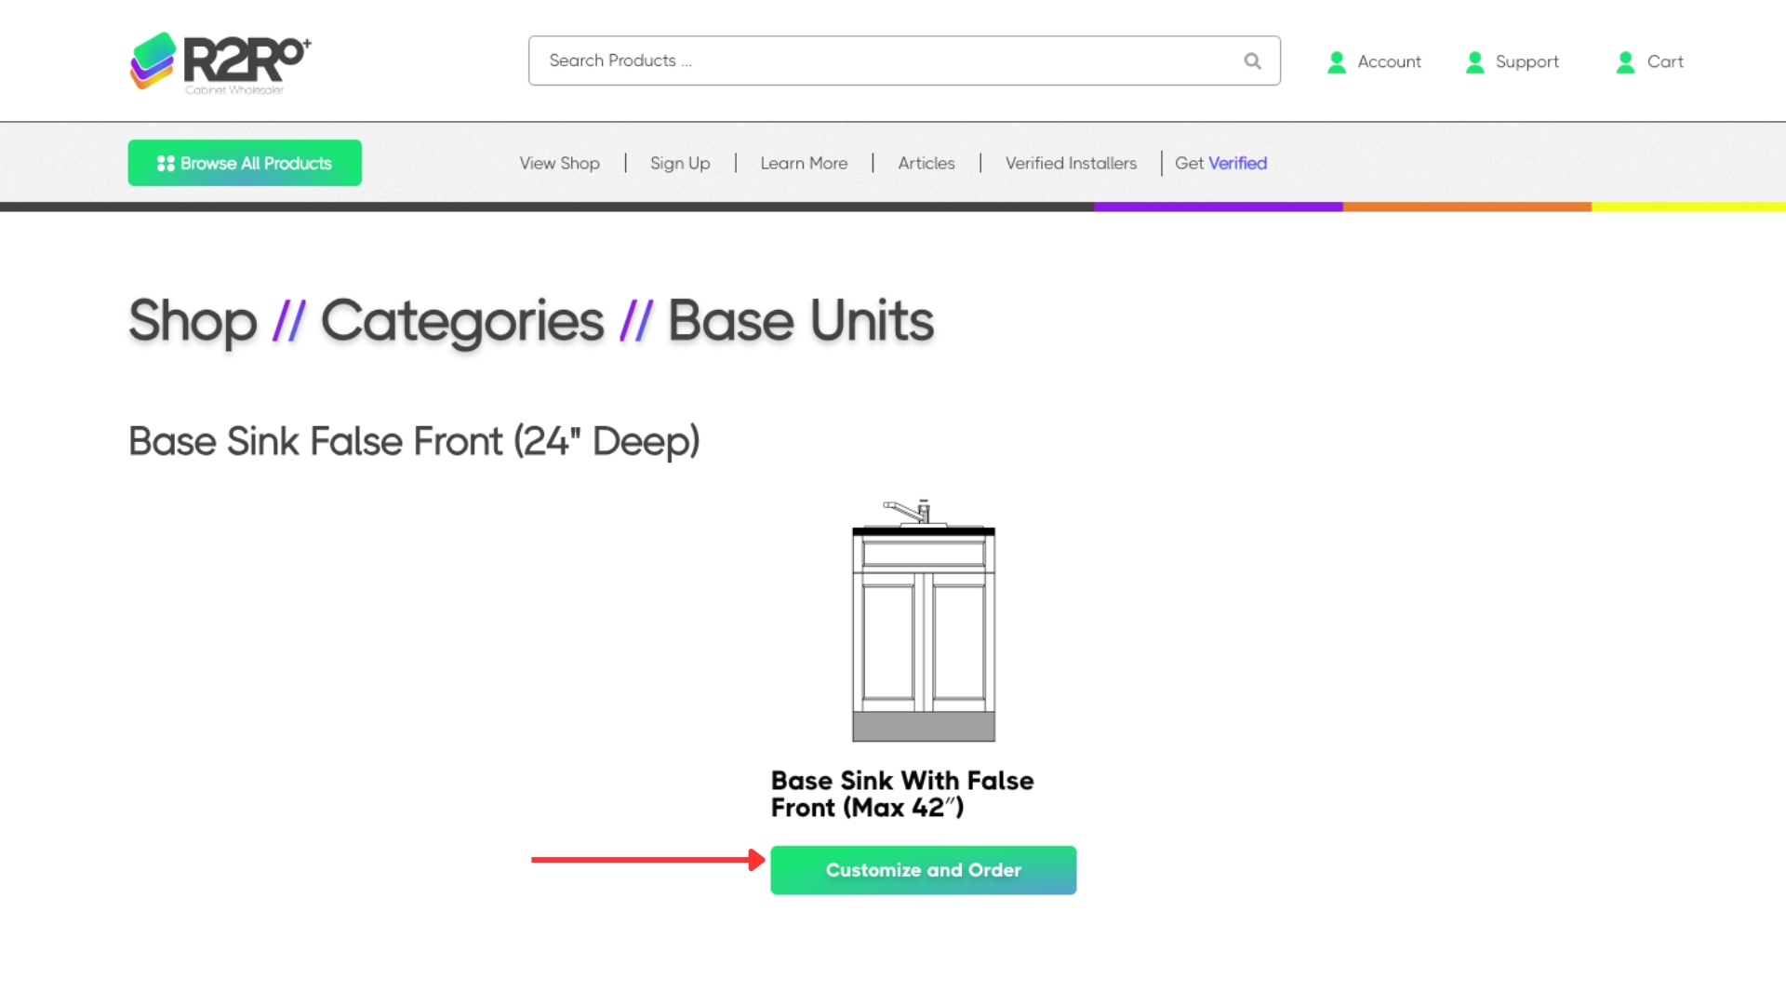Navigate to Articles
Screen dimensions: 1786x1005
[x=926, y=164]
